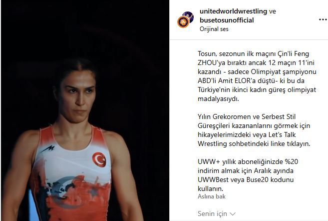Click the Orijinal ses audio link
This screenshot has width=328, height=221.
[x=214, y=29]
